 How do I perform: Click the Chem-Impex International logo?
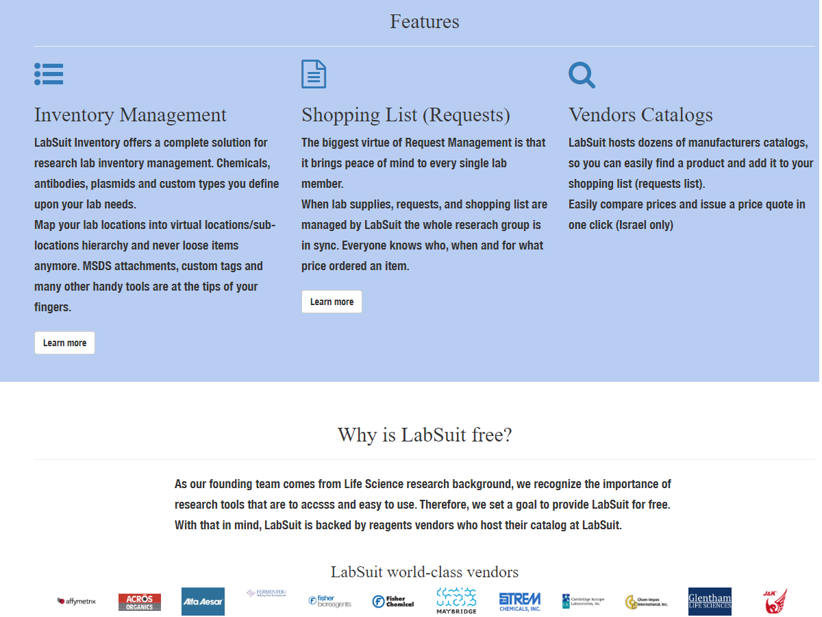click(647, 602)
